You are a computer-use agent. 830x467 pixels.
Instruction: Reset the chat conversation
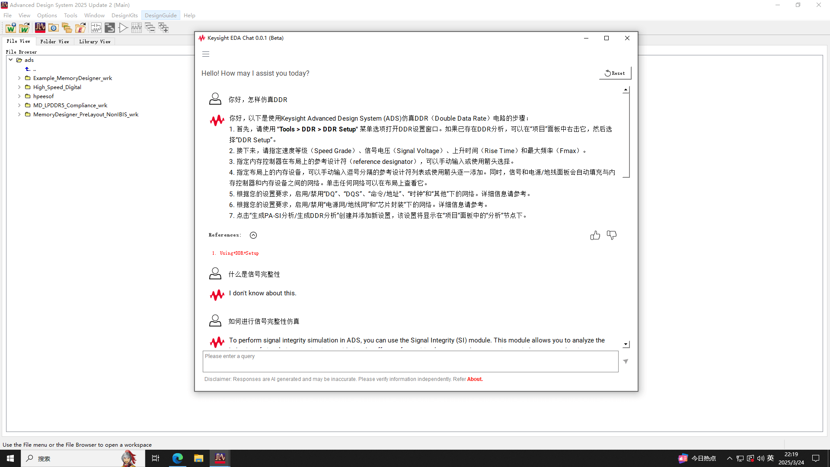click(x=615, y=73)
